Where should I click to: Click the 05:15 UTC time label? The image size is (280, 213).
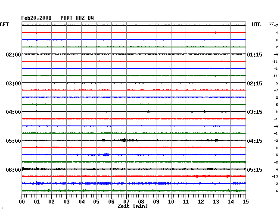pos(254,170)
